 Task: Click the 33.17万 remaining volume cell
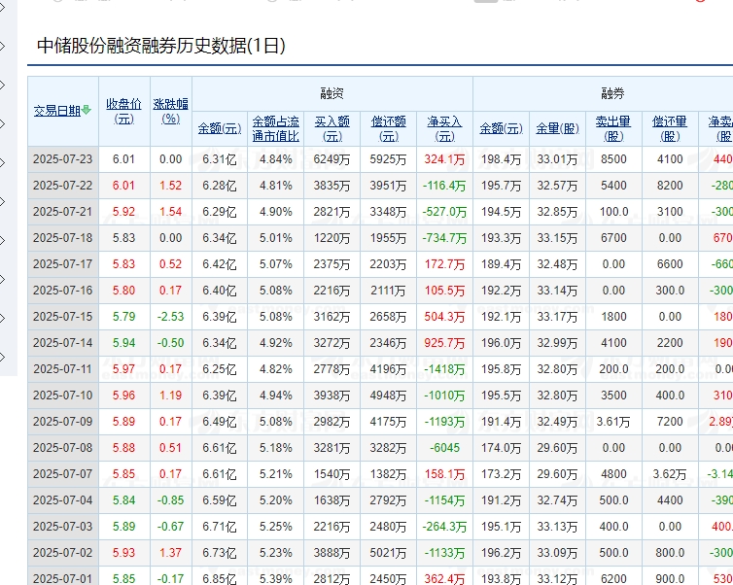[557, 317]
